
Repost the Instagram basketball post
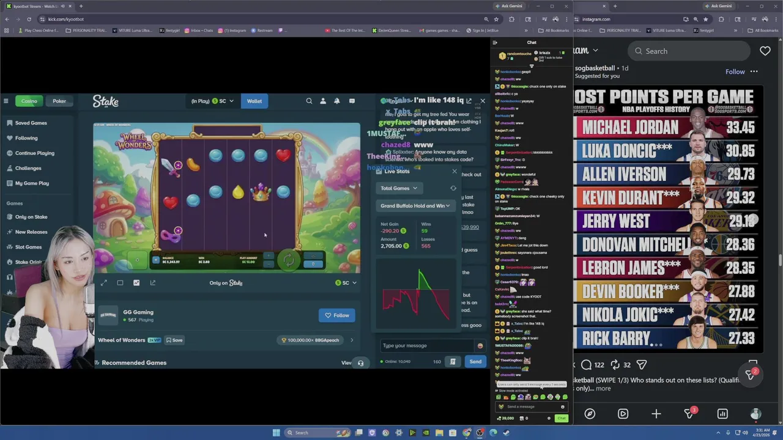click(615, 365)
